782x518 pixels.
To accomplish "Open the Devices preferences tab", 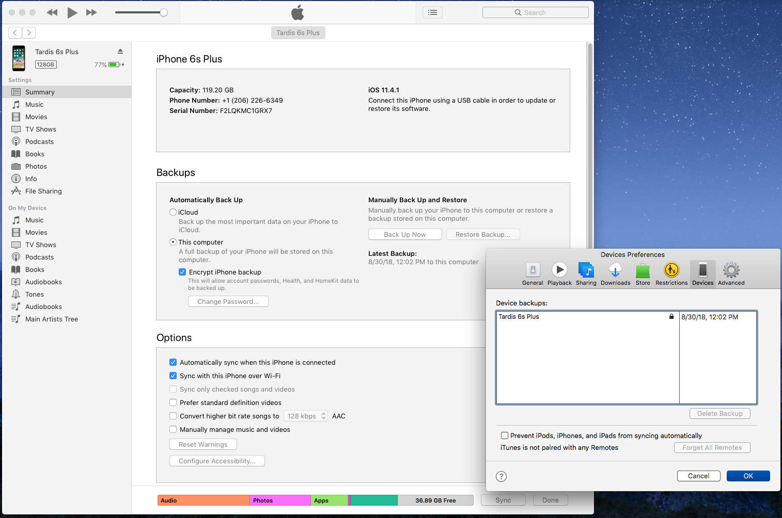I will (x=703, y=274).
